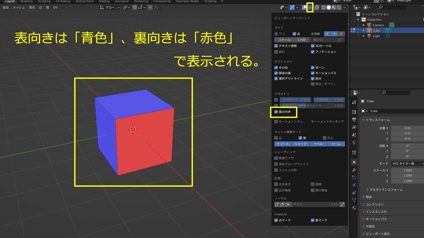The image size is (424, 238).
Task: Open the overlay dropdown arrow in header
Action: [310, 7]
